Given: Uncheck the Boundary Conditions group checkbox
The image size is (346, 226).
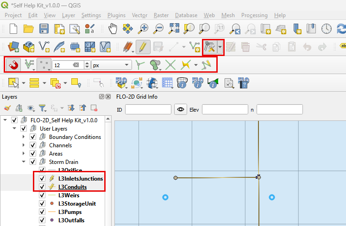Looking at the screenshot, I should click(x=33, y=137).
